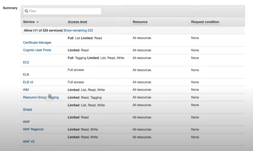This screenshot has width=253, height=151.
Task: Click 'None' condition in Resource Group Tagging row
Action: tap(195, 97)
